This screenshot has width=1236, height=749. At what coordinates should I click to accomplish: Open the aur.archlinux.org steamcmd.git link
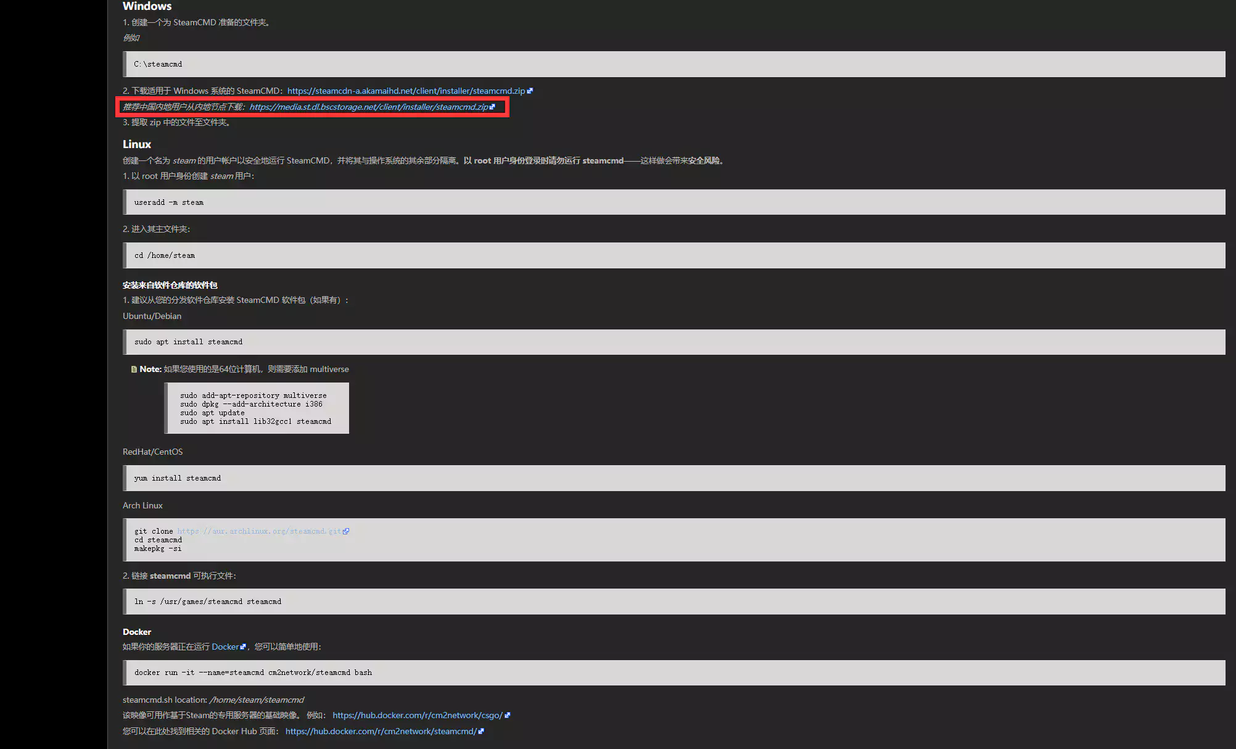(x=259, y=531)
